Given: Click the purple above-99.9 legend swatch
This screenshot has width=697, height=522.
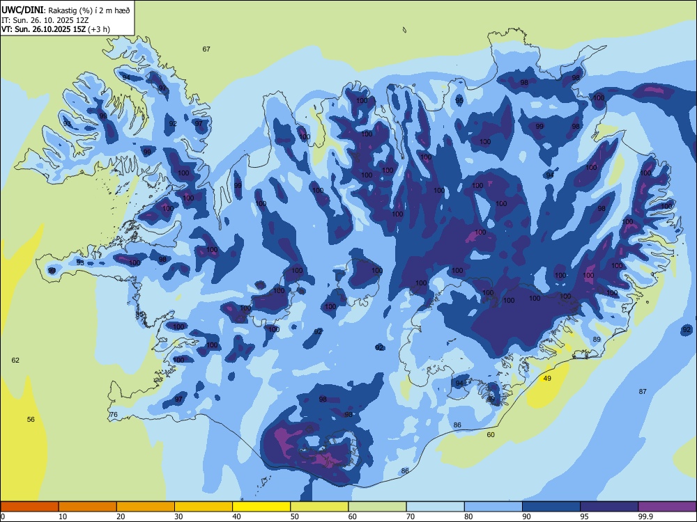Looking at the screenshot, I should tap(667, 507).
